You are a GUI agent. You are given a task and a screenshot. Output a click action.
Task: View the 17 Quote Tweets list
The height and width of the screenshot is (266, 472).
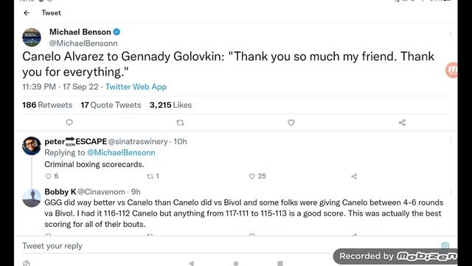[x=111, y=105]
